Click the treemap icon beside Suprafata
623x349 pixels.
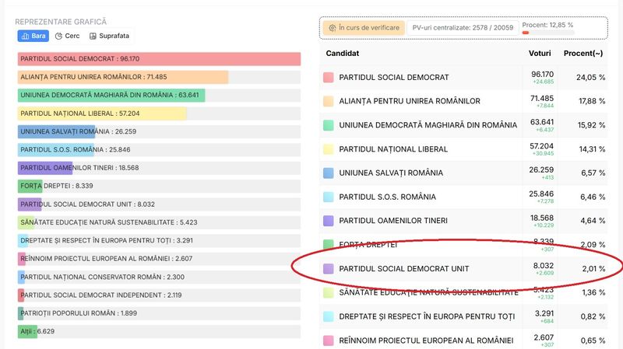tap(93, 36)
